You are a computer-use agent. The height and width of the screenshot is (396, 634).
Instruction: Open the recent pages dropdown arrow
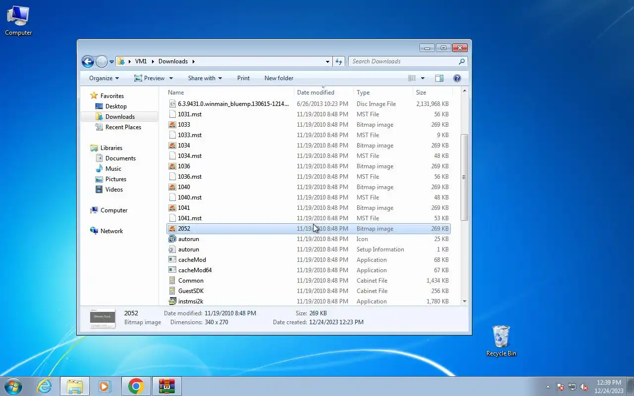[111, 62]
